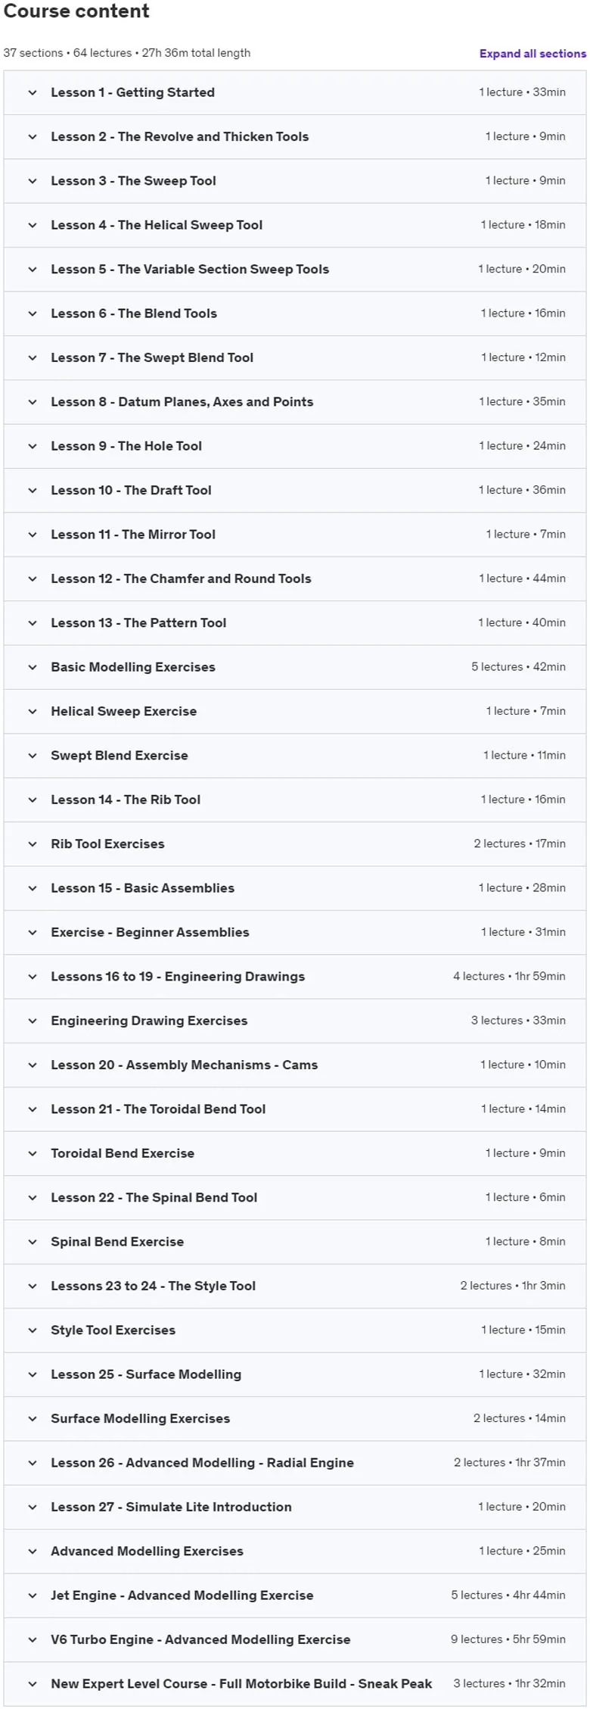This screenshot has width=590, height=1709.
Task: Expand Lesson 26 - Radial Engine section
Action: pyautogui.click(x=295, y=1463)
